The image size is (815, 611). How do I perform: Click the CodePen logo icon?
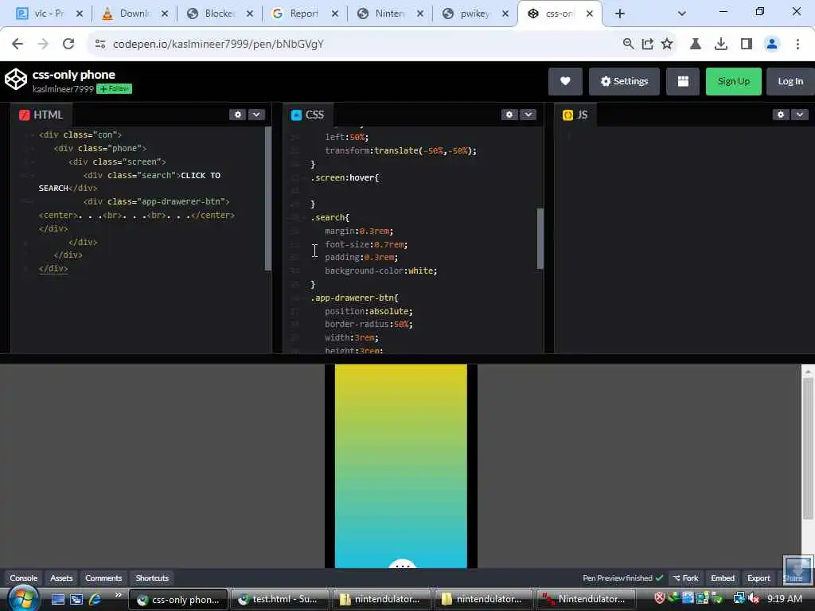tap(16, 80)
